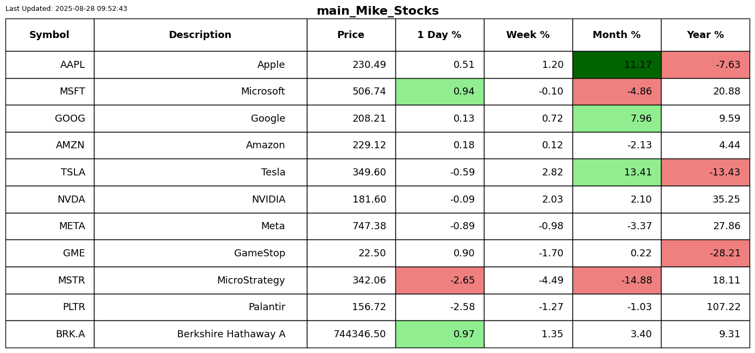
Task: Click the 1 Day % column header
Action: (439, 35)
